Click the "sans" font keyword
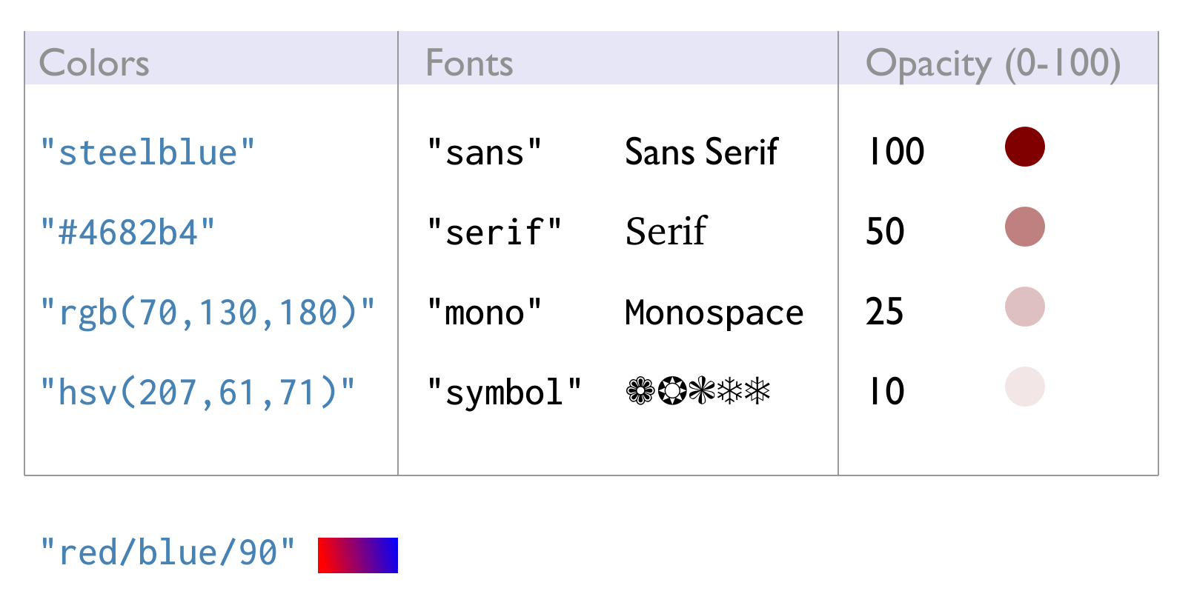1194x591 pixels. (x=485, y=153)
